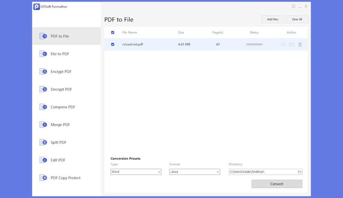Click the Status column header

(x=254, y=32)
